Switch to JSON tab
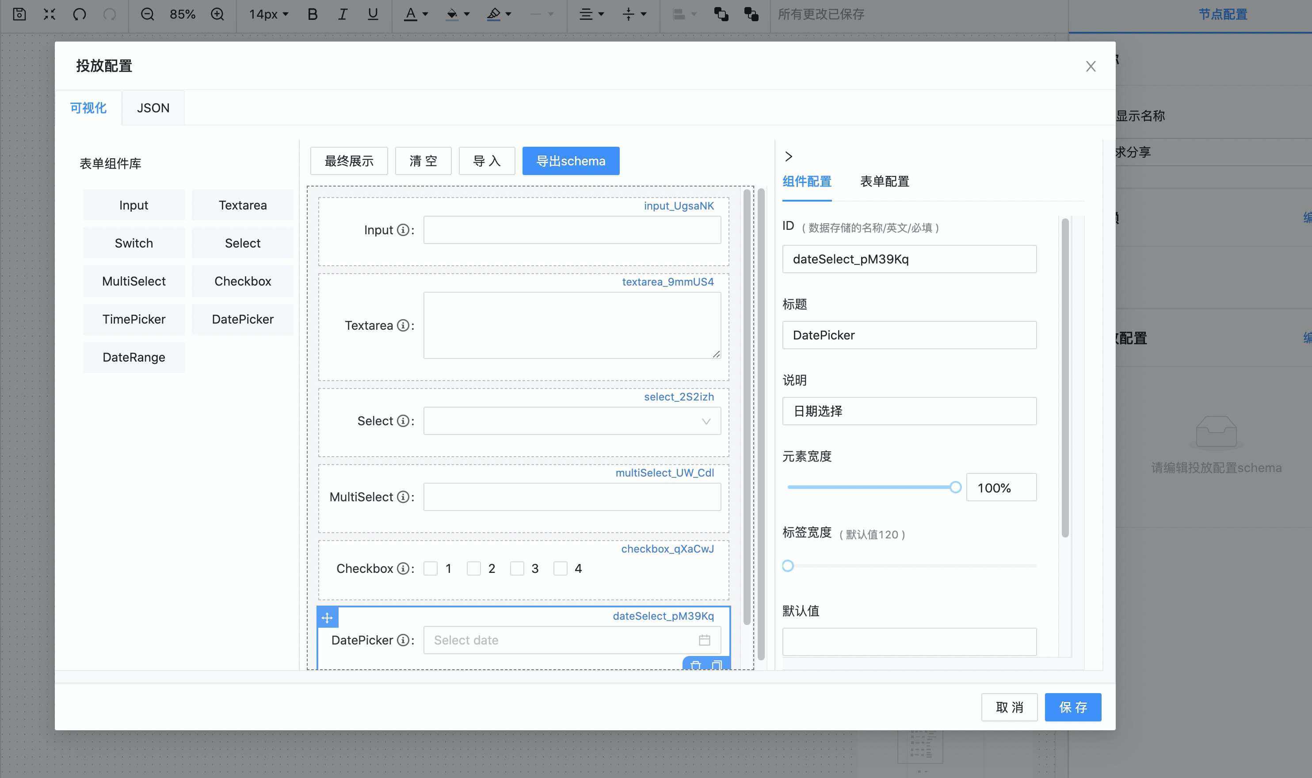1312x778 pixels. pyautogui.click(x=153, y=108)
